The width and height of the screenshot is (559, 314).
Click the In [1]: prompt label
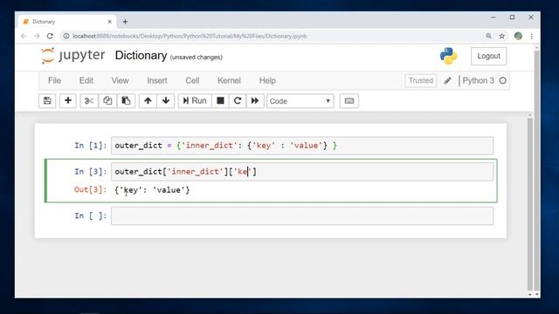[x=91, y=146]
